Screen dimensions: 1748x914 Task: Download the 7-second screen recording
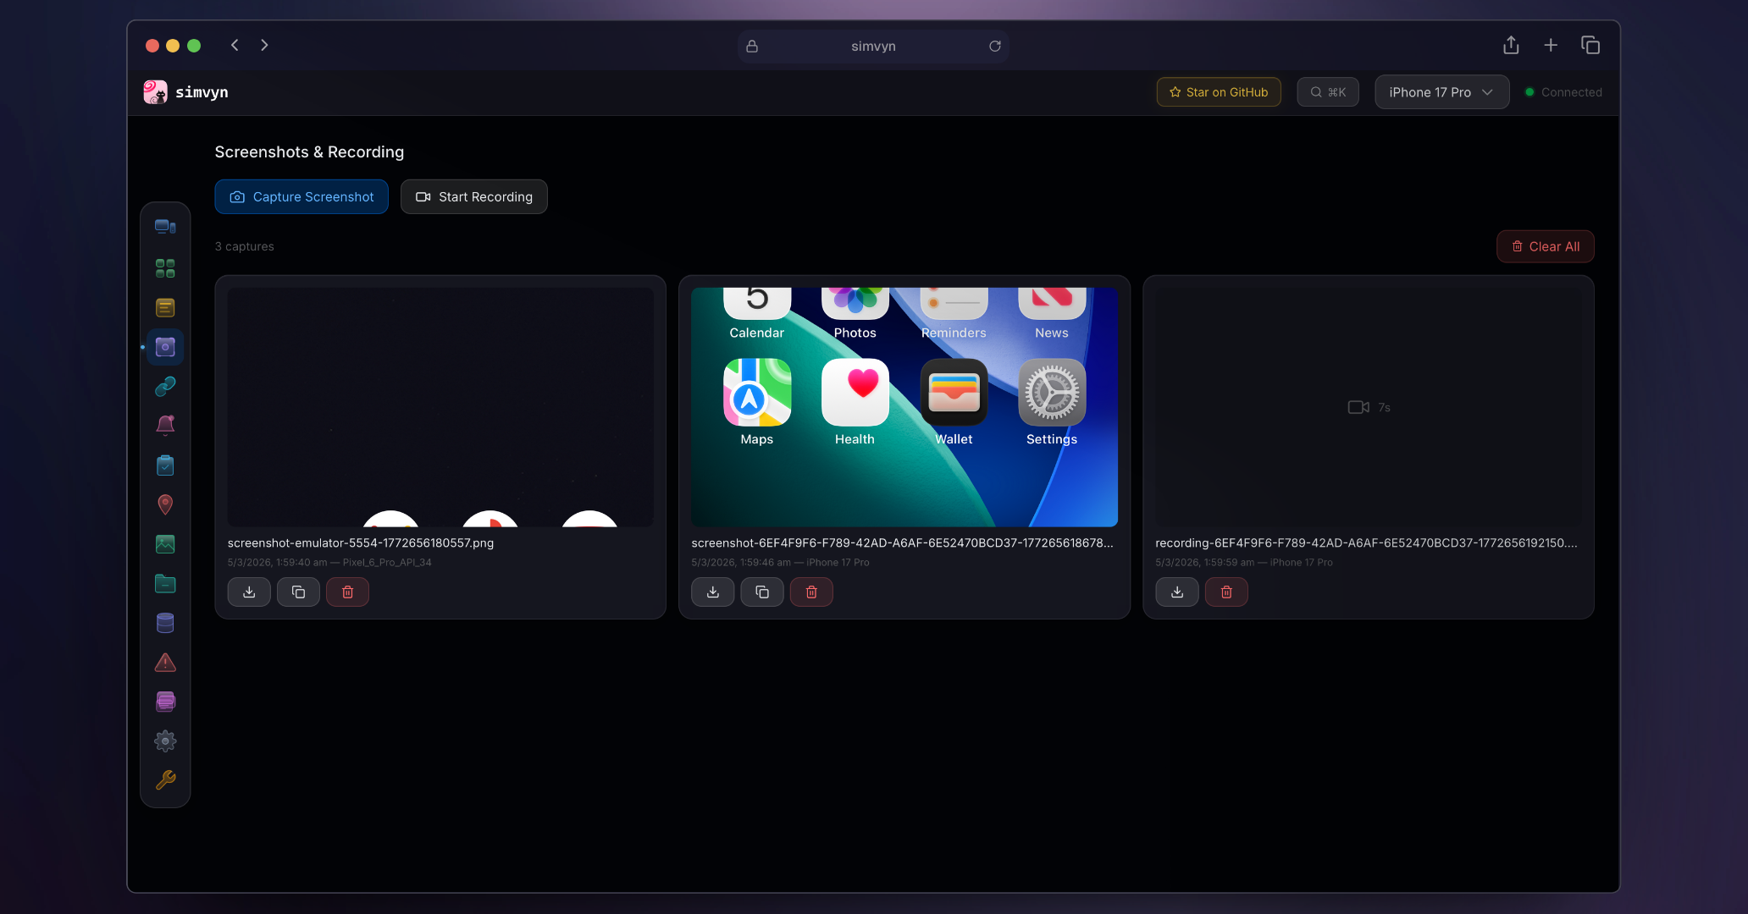pos(1176,592)
